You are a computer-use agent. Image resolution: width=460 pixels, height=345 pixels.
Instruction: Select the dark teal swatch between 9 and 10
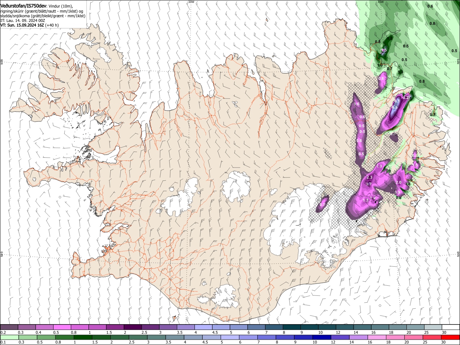[309, 327]
